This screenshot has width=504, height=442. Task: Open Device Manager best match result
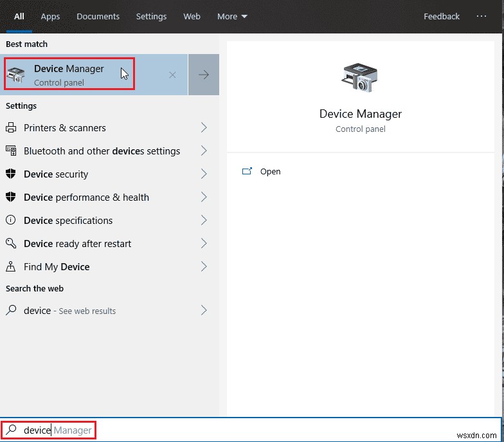click(94, 75)
